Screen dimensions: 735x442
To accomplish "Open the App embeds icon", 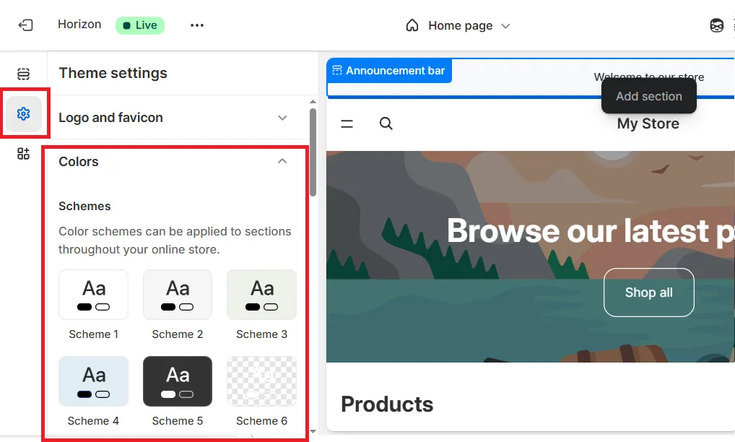I will (x=24, y=153).
